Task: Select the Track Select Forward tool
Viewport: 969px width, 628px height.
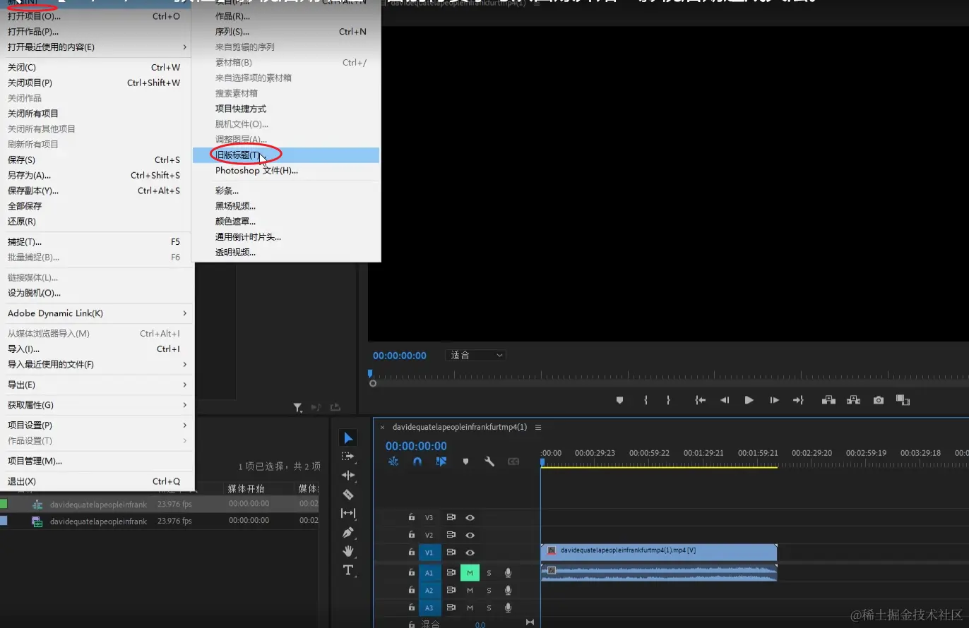Action: pyautogui.click(x=348, y=457)
